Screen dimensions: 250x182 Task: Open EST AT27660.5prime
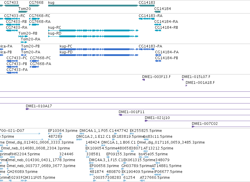pyautogui.click(x=155, y=178)
